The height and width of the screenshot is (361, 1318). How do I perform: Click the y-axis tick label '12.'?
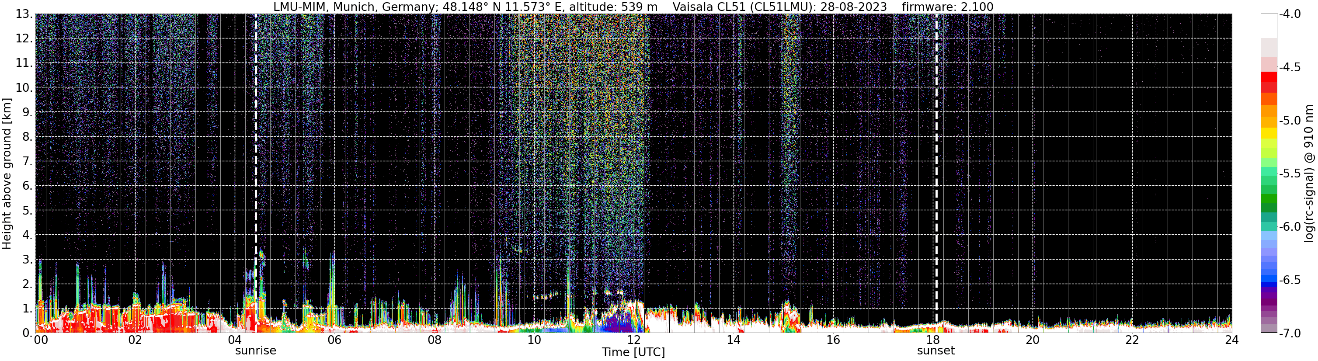pos(24,39)
